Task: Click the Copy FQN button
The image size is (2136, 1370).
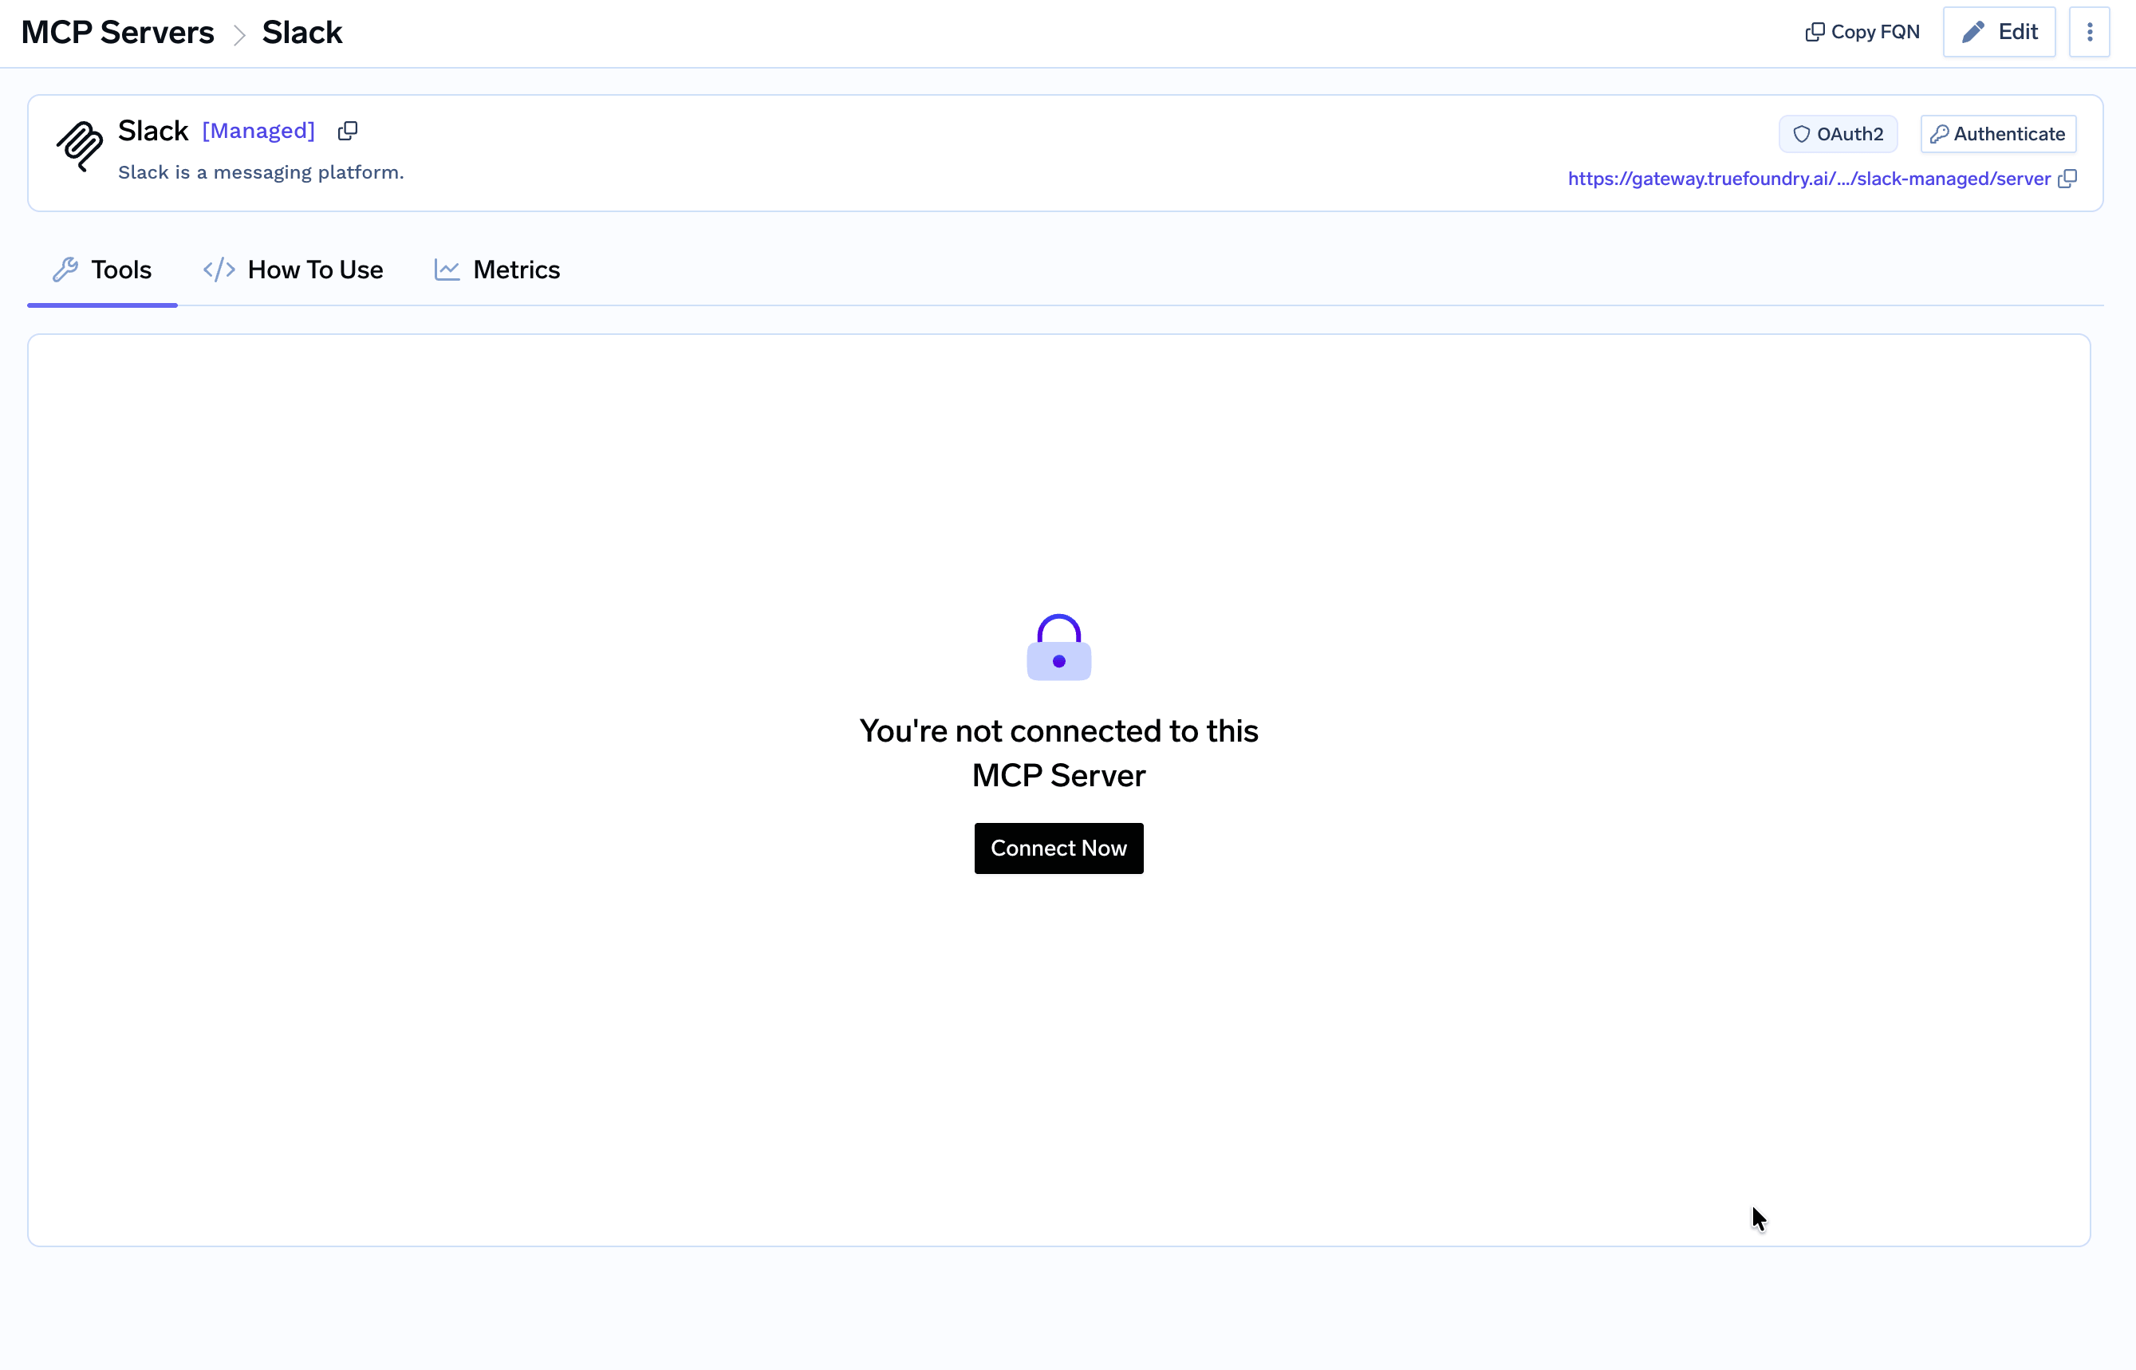Action: point(1862,32)
